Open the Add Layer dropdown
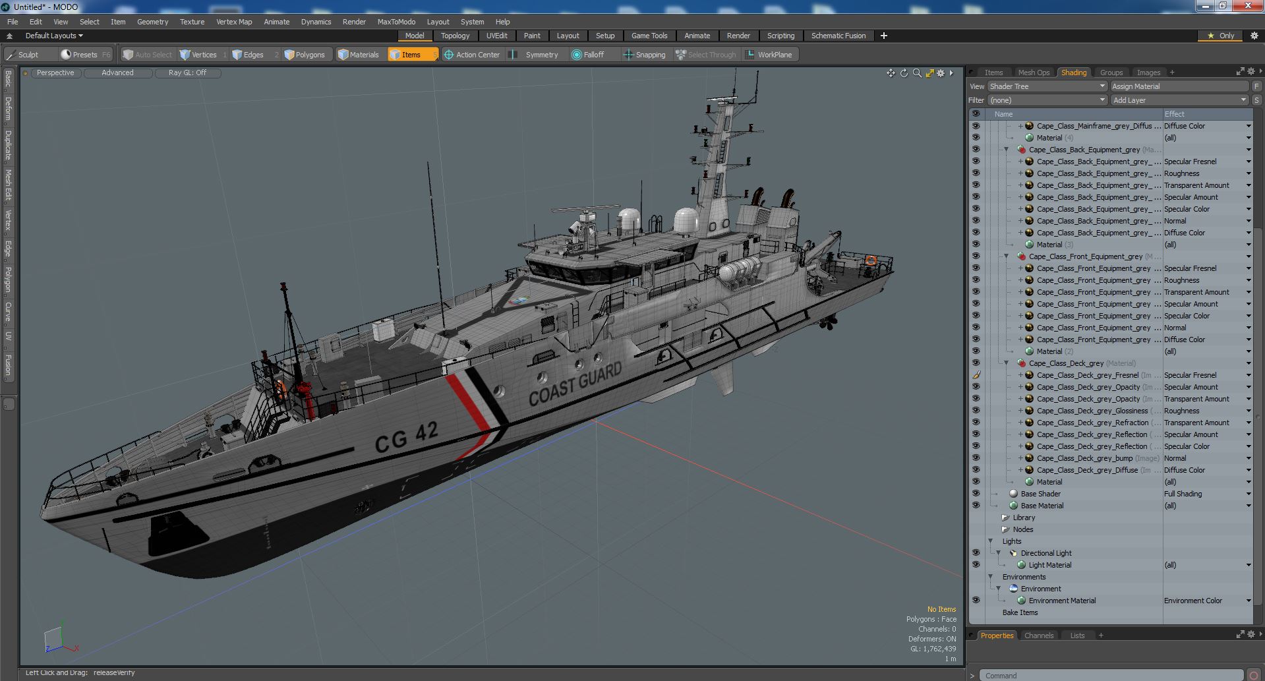 coord(1179,100)
